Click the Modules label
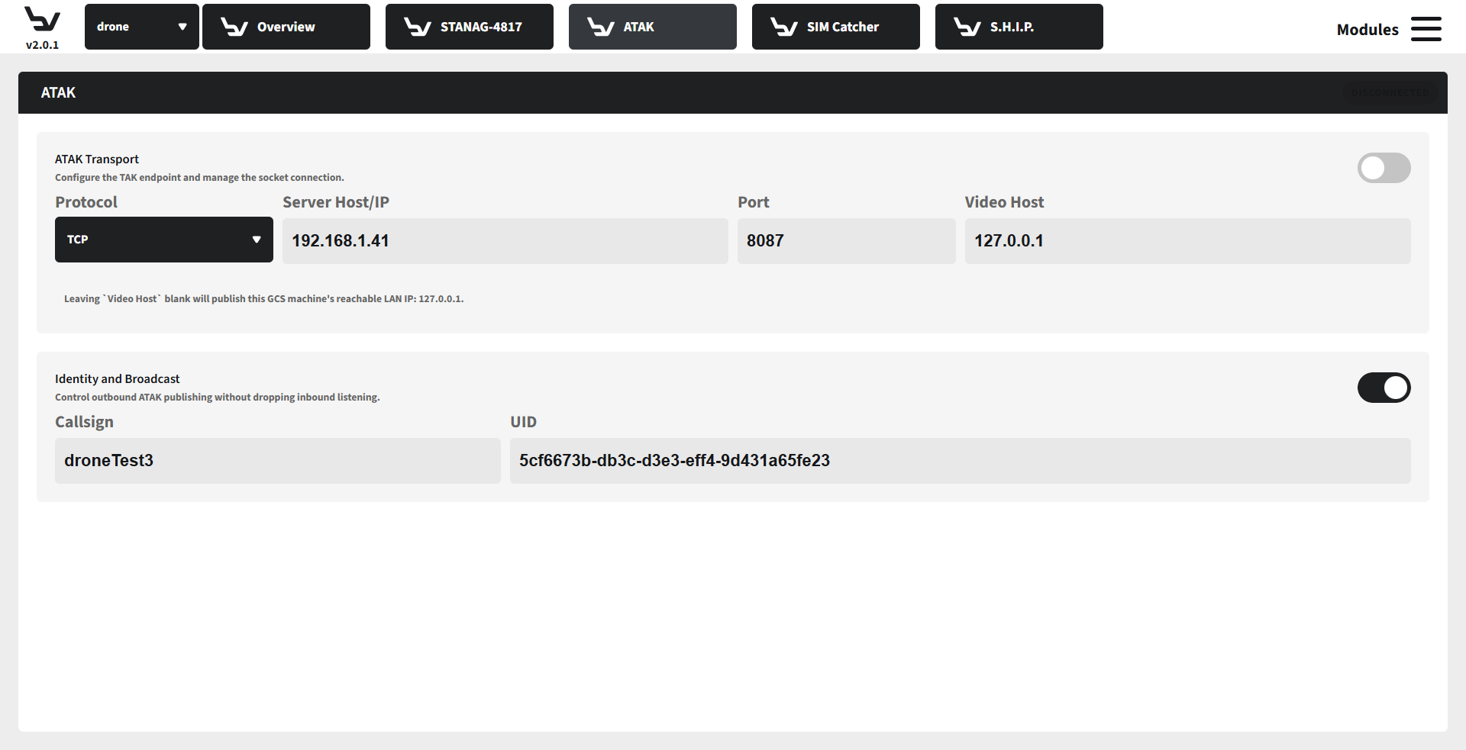Viewport: 1466px width, 750px height. click(1367, 30)
